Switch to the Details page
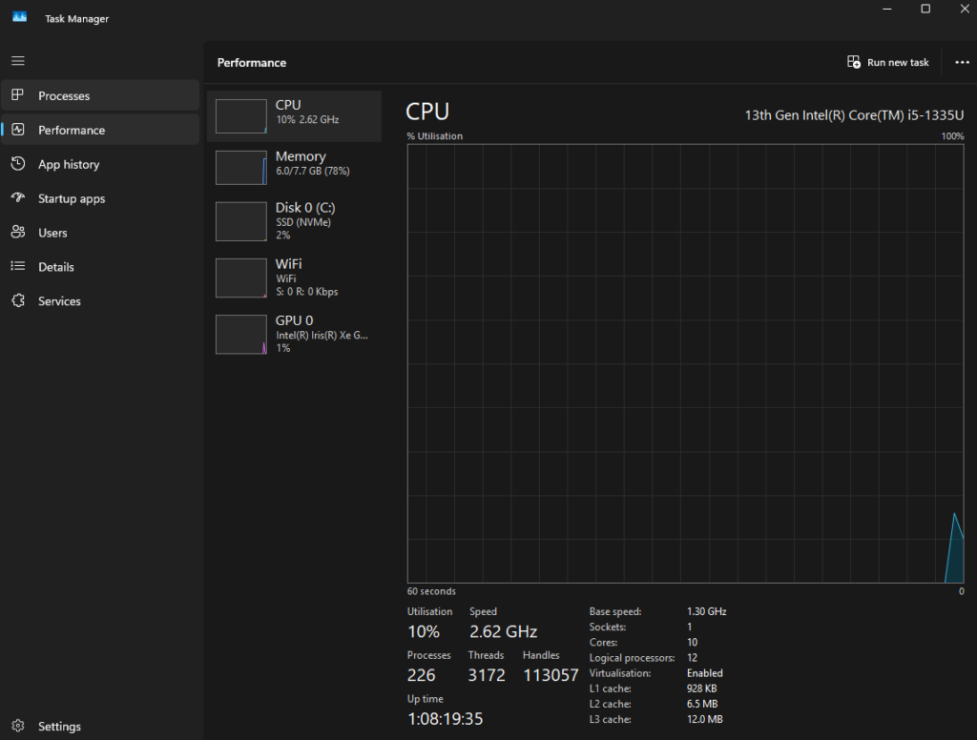 [100, 267]
